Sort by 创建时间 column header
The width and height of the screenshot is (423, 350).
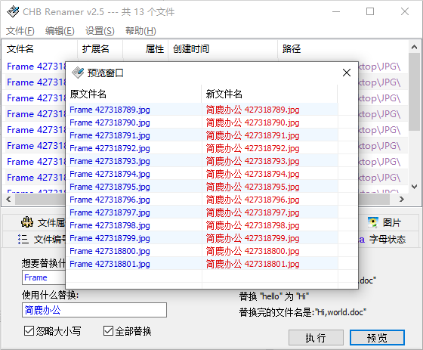(223, 49)
